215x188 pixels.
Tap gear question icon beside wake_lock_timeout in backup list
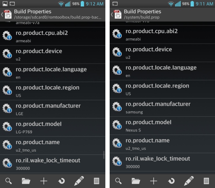pyautogui.click(x=7, y=163)
